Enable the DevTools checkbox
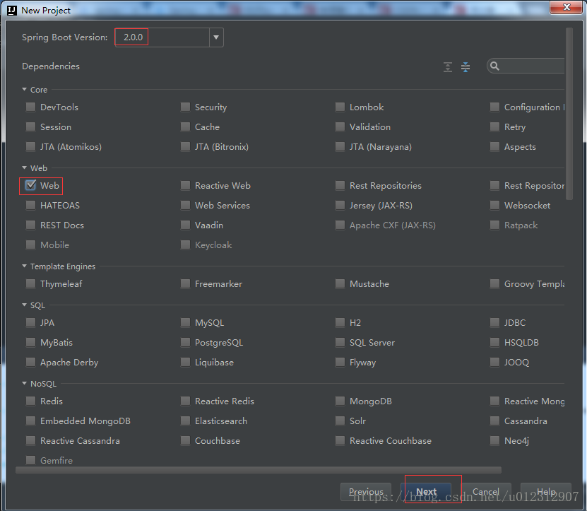The width and height of the screenshot is (587, 511). click(30, 107)
